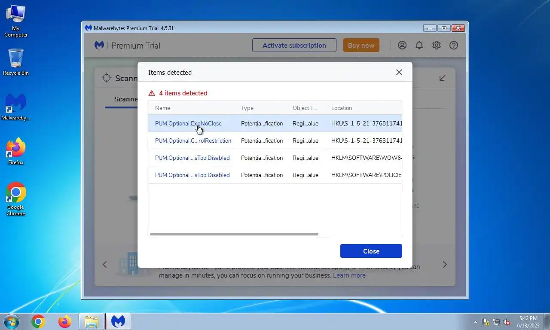Sort by the Type column header

coord(247,108)
